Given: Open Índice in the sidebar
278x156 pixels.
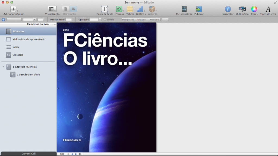Looking at the screenshot, I should 28,47.
